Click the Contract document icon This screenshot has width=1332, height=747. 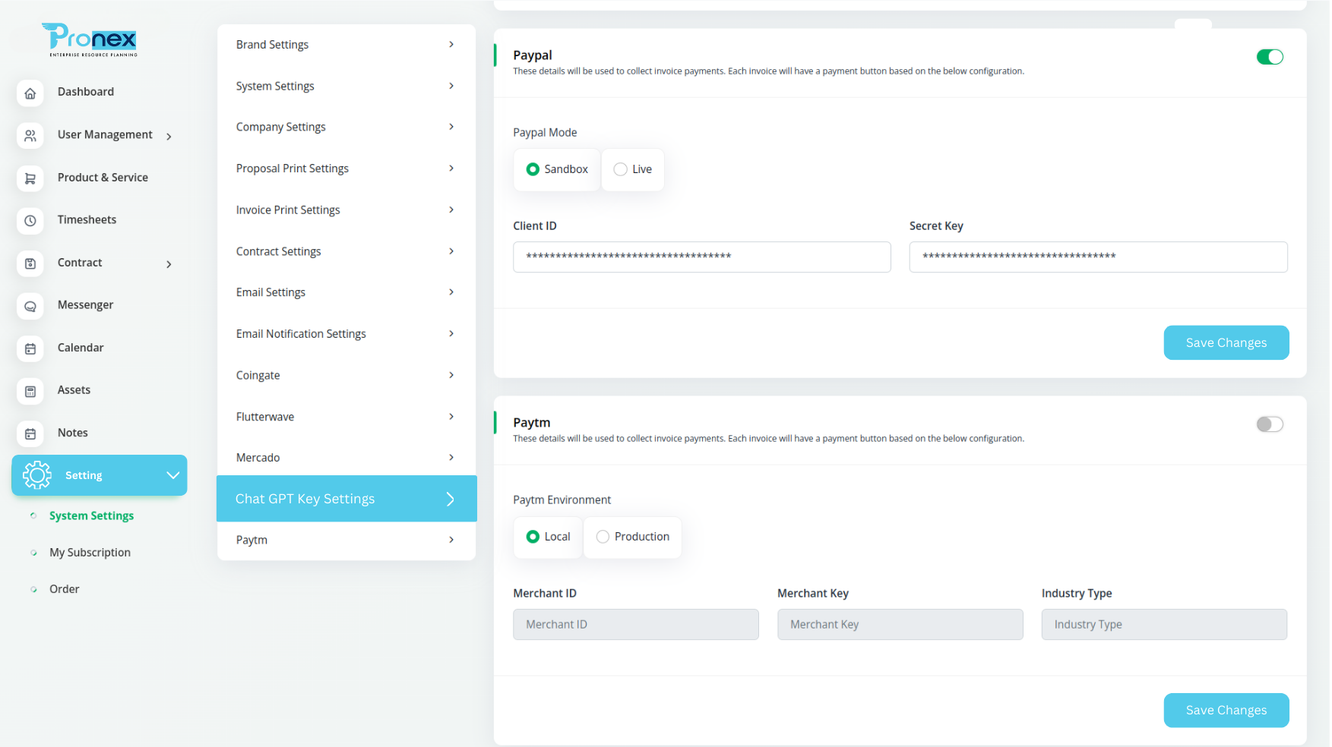[x=30, y=263]
